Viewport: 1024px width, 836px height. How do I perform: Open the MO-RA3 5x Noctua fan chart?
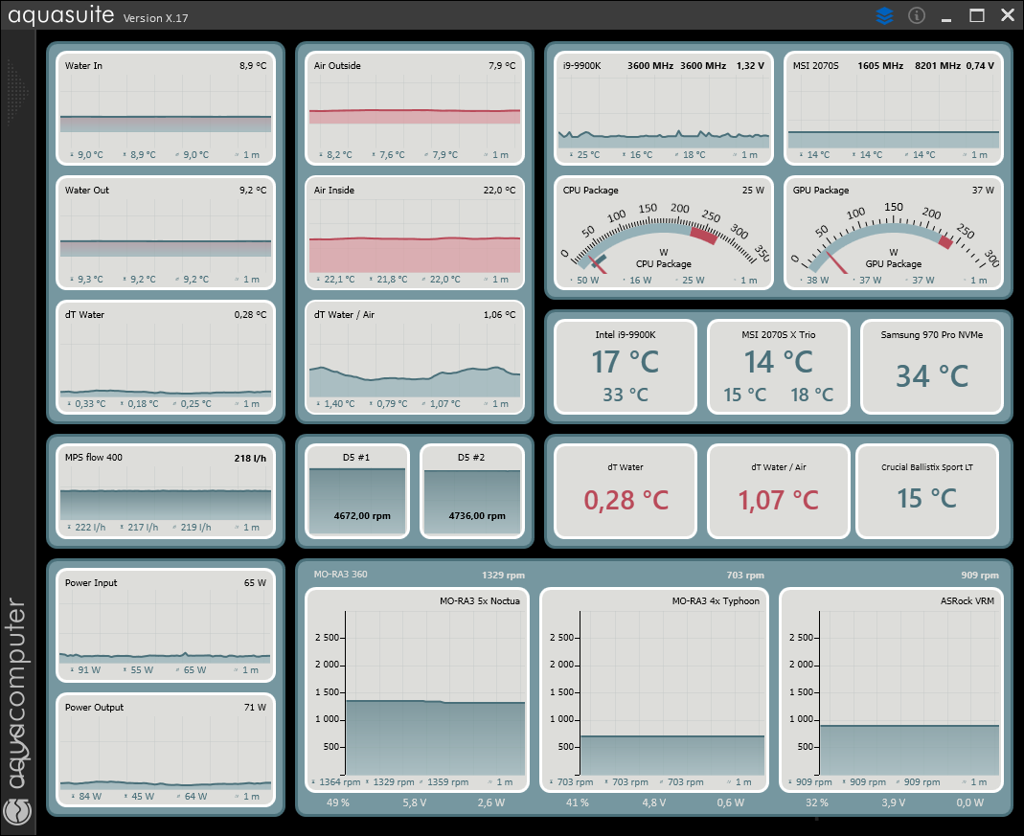[417, 689]
